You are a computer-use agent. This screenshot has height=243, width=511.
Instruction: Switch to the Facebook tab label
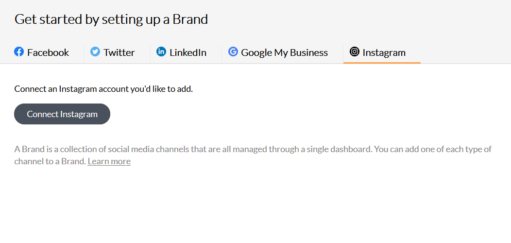click(48, 52)
